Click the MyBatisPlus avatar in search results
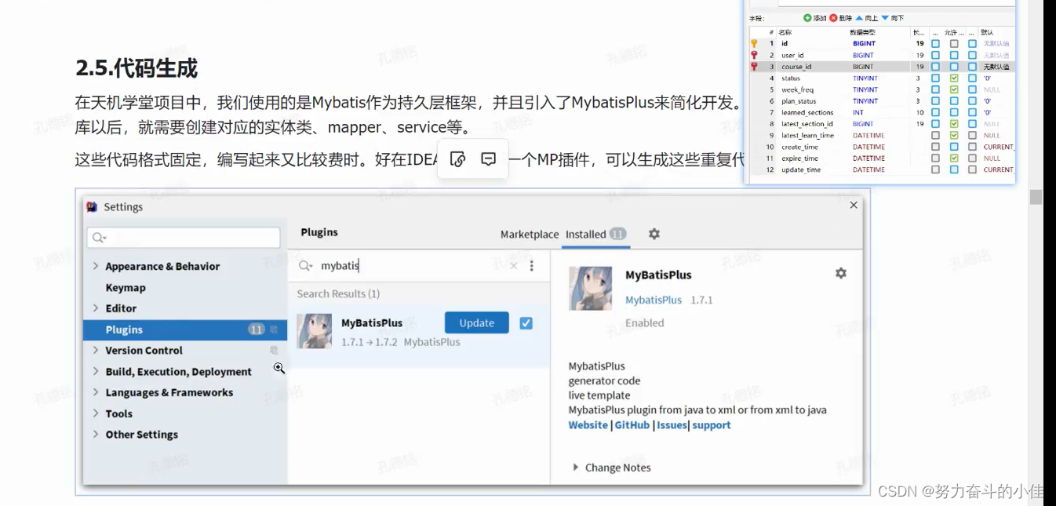This screenshot has width=1056, height=506. pos(315,331)
